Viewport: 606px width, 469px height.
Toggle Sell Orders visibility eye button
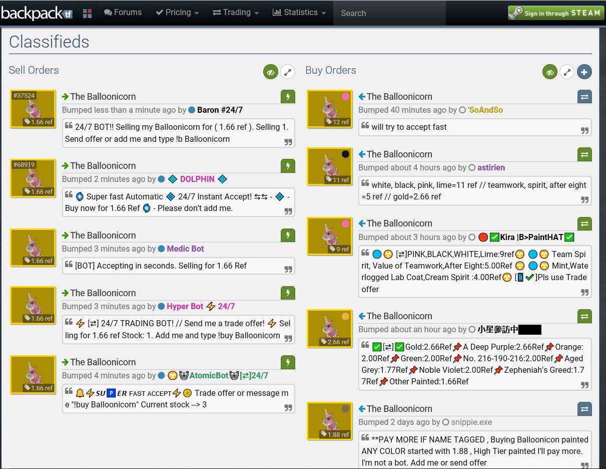[x=271, y=72]
